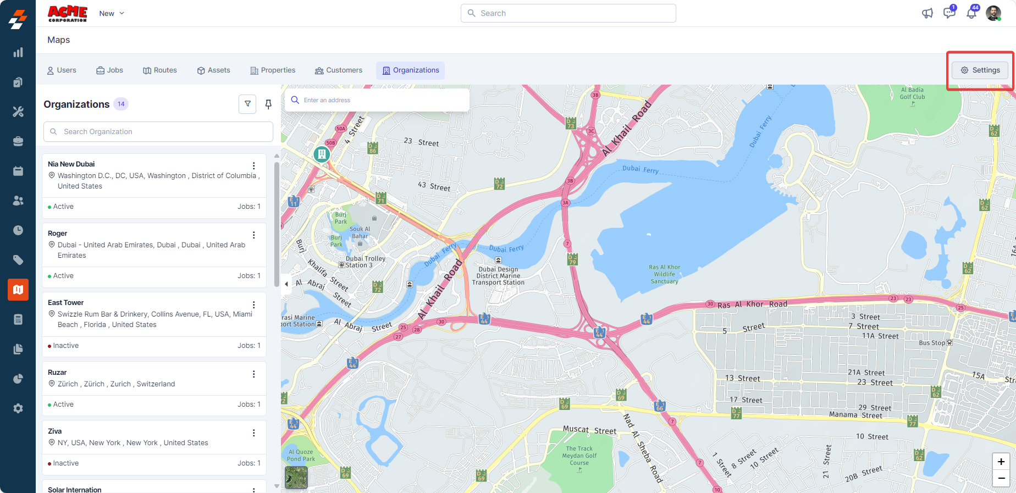Viewport: 1016px width, 493px height.
Task: Click the megaphone announcements icon
Action: pyautogui.click(x=927, y=13)
